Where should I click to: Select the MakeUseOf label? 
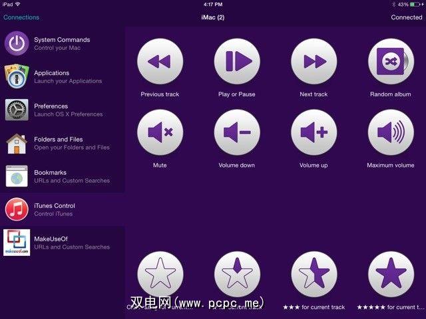pos(51,239)
